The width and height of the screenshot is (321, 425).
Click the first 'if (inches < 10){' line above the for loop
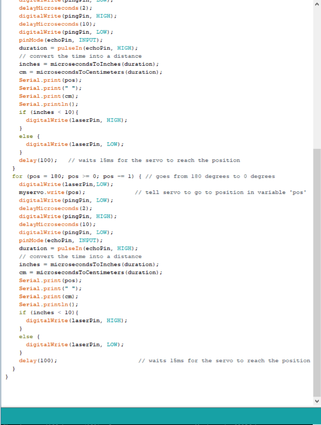pos(49,112)
